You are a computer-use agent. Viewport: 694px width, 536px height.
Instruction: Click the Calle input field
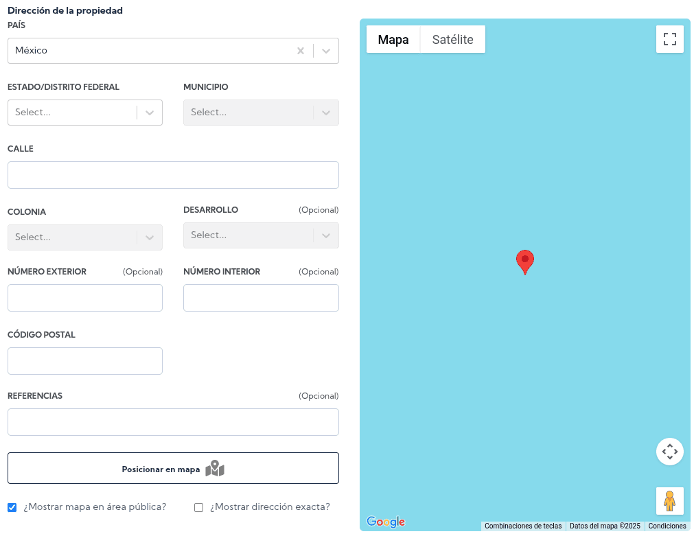[x=173, y=175]
